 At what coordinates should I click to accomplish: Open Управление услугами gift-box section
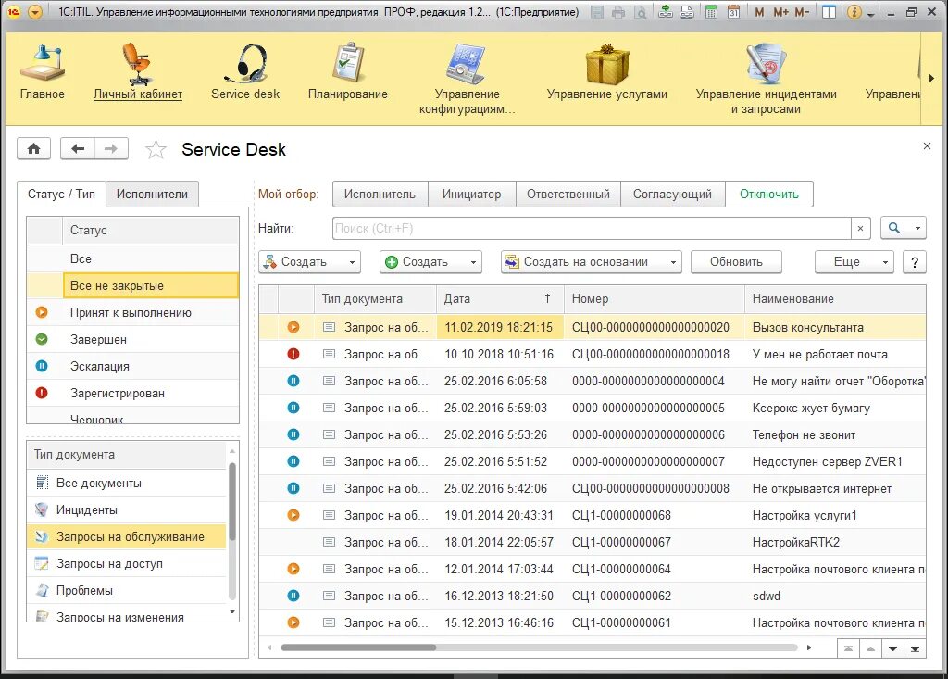click(x=607, y=72)
